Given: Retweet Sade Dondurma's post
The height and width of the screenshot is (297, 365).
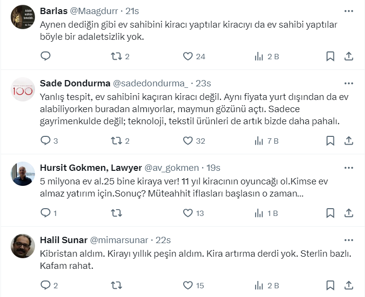Looking at the screenshot, I should coord(117,141).
